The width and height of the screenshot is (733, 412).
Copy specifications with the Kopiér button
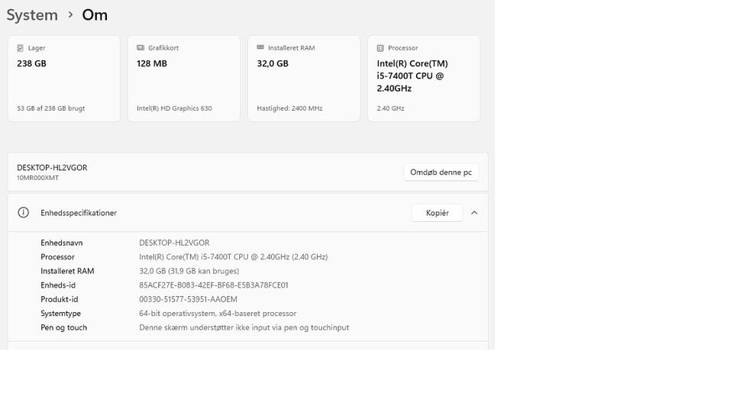(437, 213)
